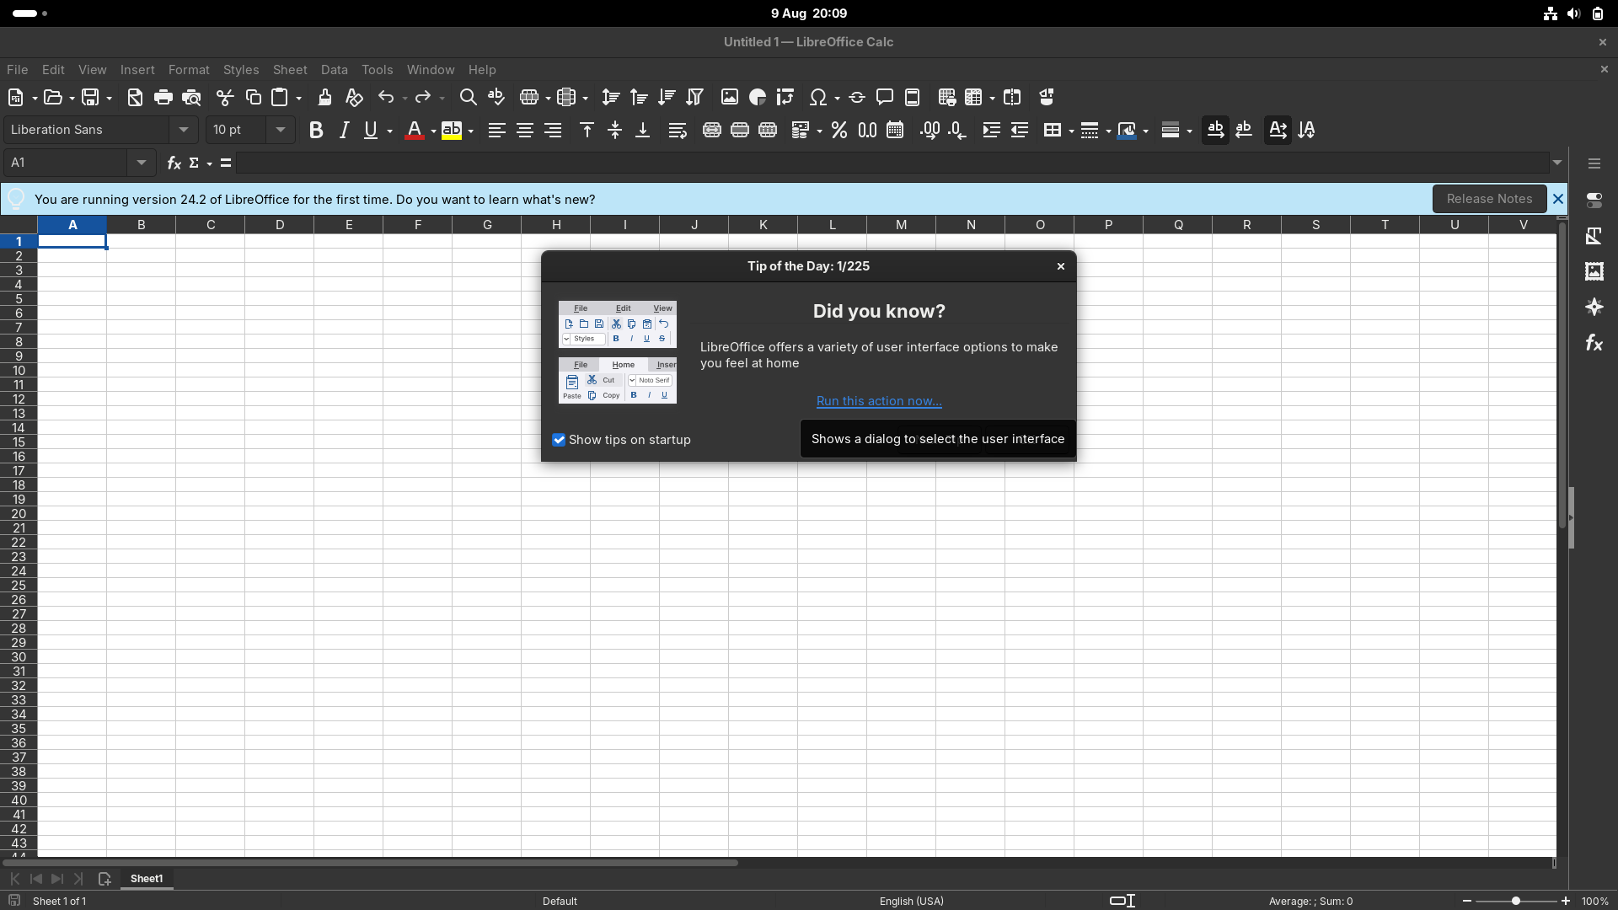Format selected cells as percent

pyautogui.click(x=839, y=130)
